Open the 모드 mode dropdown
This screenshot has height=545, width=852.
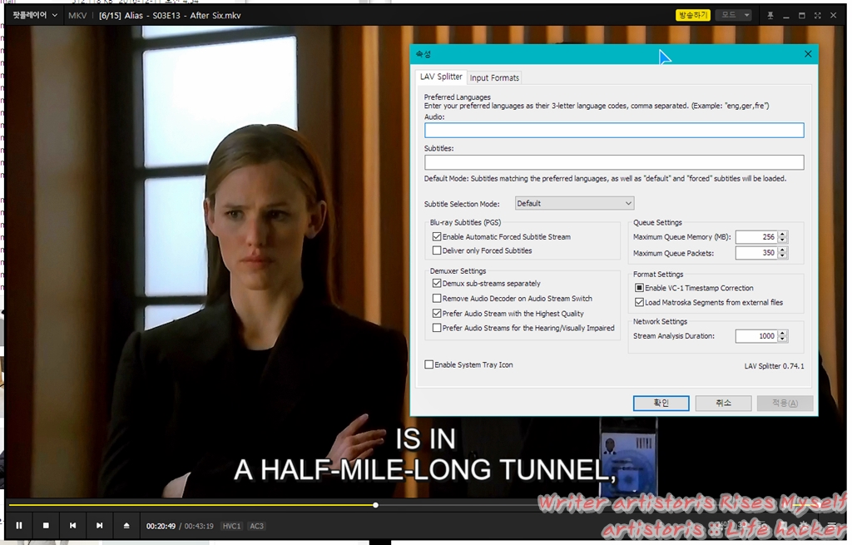click(734, 15)
